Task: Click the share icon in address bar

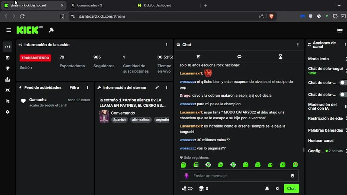Action: (x=262, y=16)
